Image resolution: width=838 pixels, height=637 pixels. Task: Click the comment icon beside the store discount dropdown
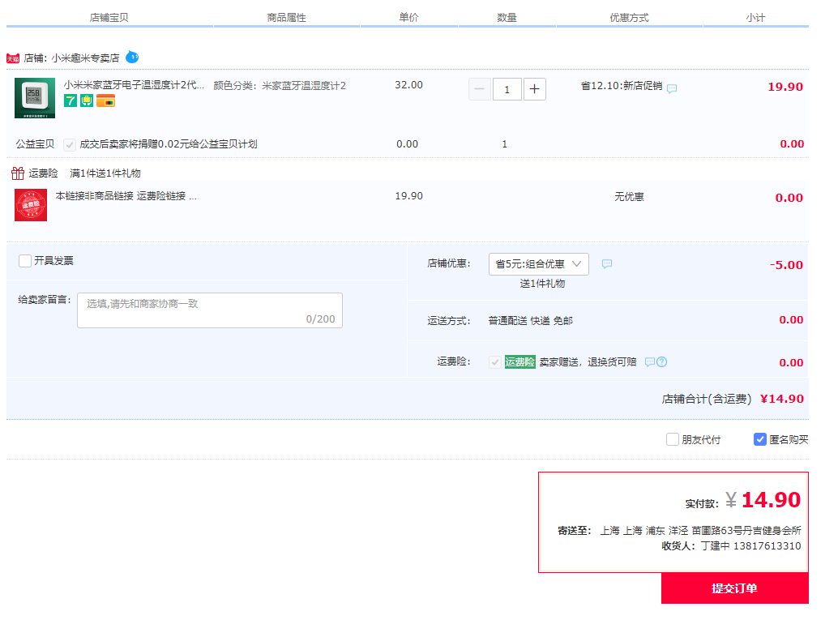[x=606, y=264]
